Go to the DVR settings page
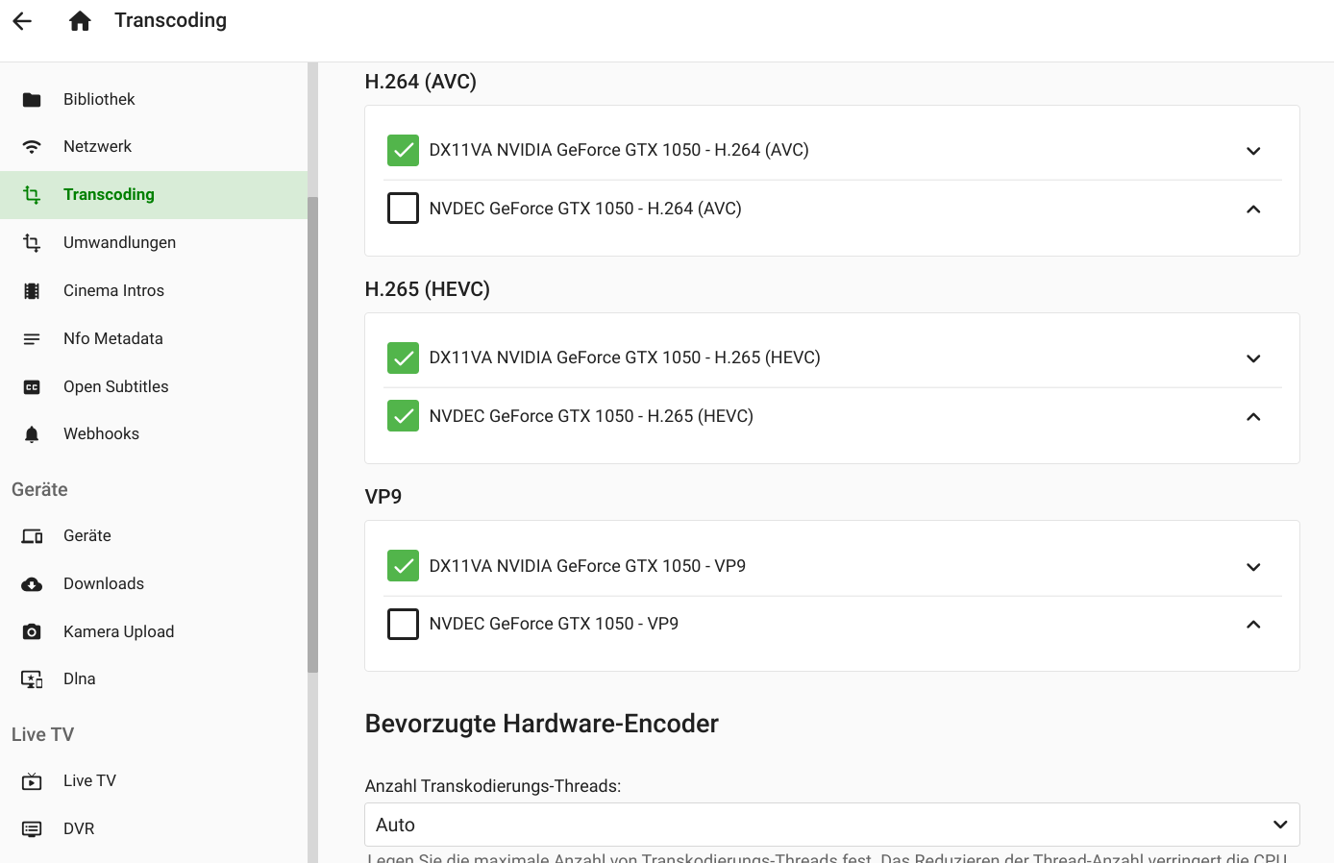The height and width of the screenshot is (863, 1334). click(x=79, y=829)
